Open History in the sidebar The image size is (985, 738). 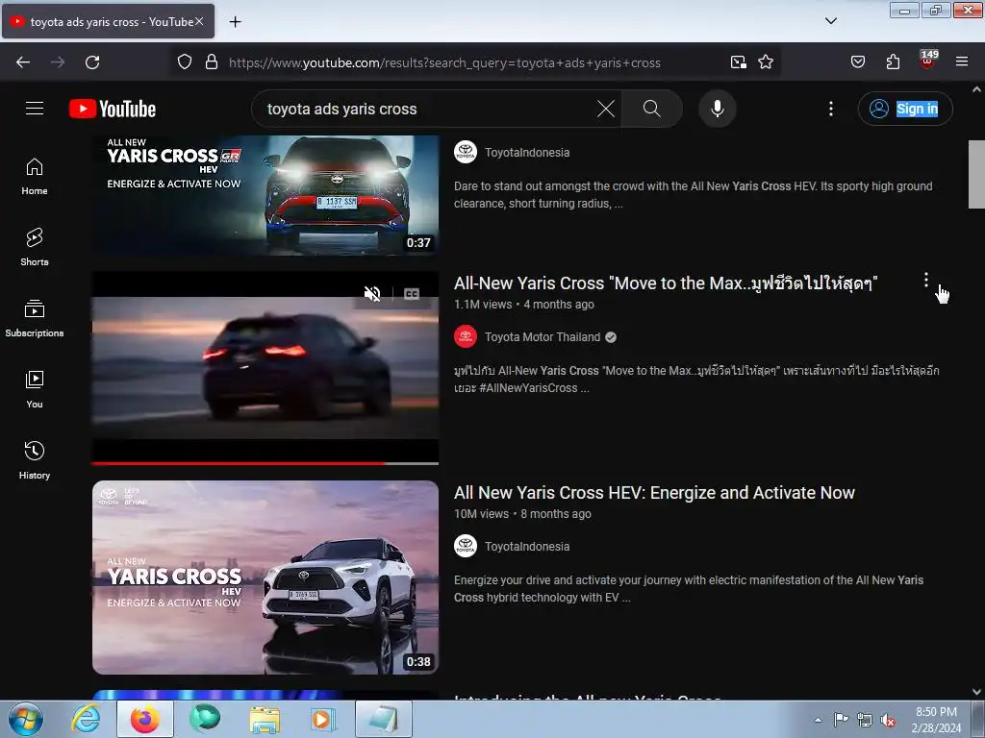[35, 460]
